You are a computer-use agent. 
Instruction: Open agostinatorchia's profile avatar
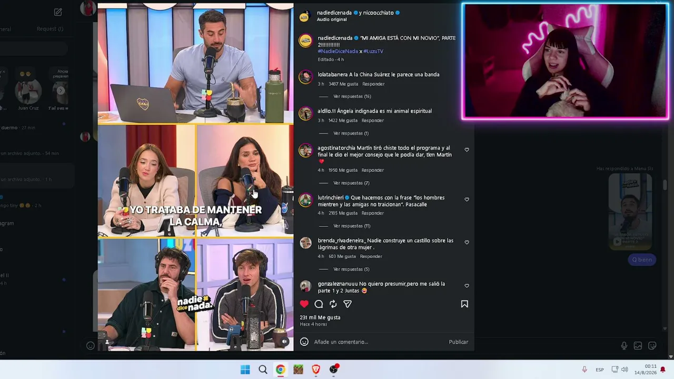click(305, 151)
